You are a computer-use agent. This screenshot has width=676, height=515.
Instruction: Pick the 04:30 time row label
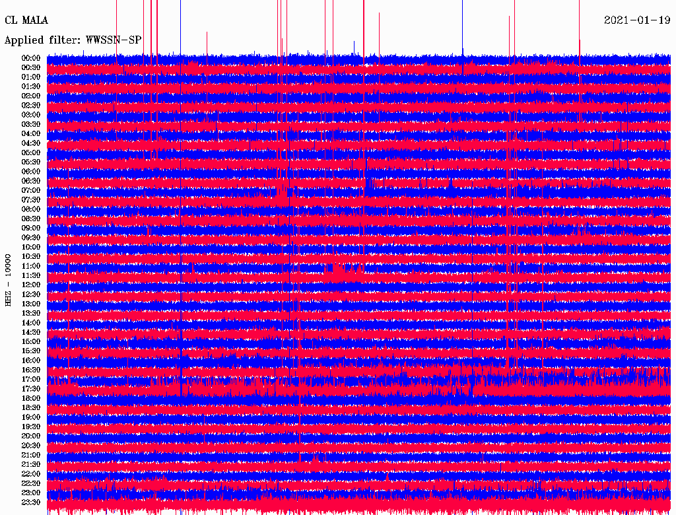pos(31,143)
